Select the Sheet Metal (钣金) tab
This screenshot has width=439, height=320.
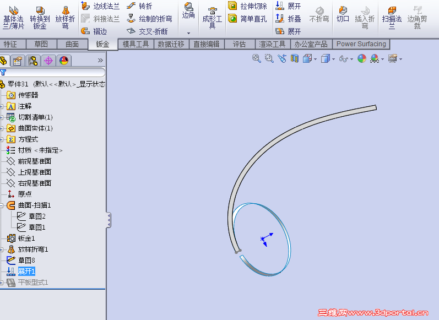point(103,44)
